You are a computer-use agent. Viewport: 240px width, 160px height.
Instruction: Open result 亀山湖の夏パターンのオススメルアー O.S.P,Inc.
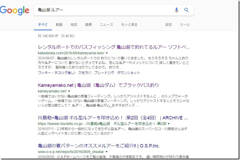point(99,146)
